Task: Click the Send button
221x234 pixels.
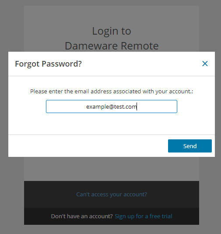Action: click(x=189, y=146)
